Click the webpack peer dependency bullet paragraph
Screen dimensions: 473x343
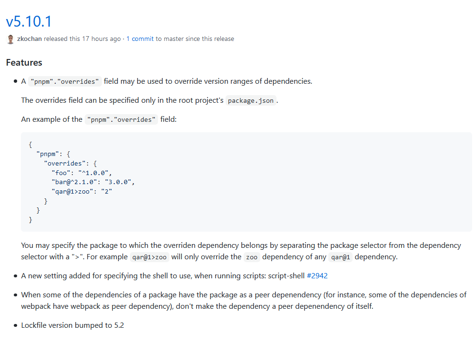click(x=244, y=301)
